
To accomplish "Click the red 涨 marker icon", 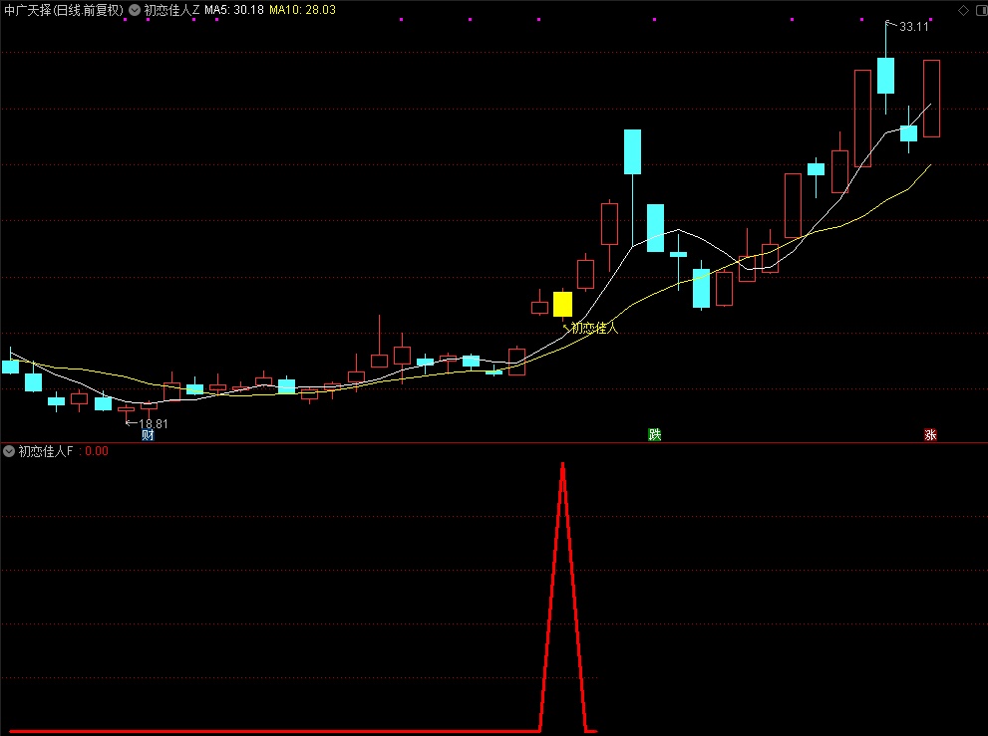I will coord(930,434).
